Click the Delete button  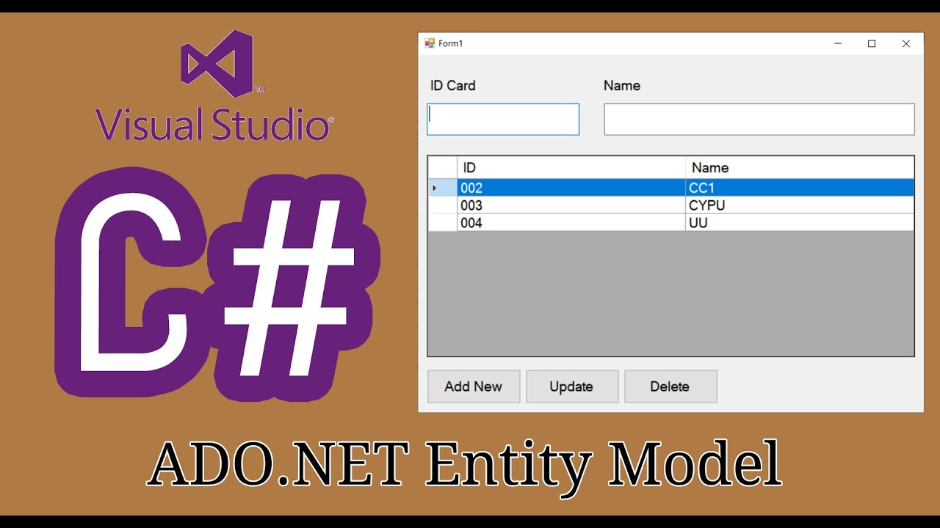[x=670, y=386]
